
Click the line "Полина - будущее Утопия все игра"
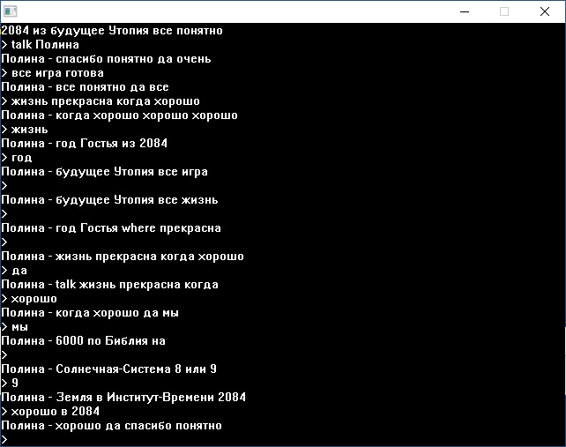104,172
